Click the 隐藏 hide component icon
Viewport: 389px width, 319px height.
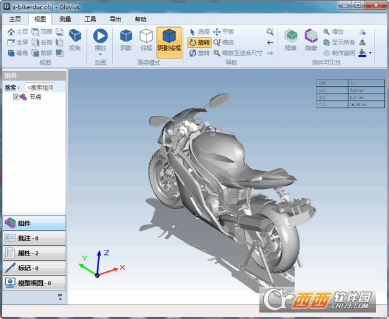[311, 40]
